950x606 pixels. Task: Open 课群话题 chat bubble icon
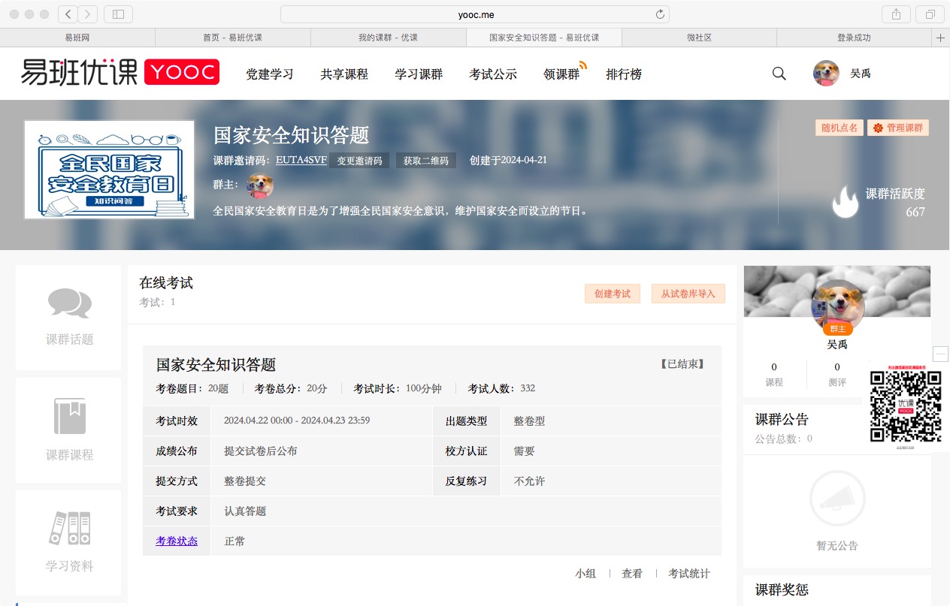point(70,303)
